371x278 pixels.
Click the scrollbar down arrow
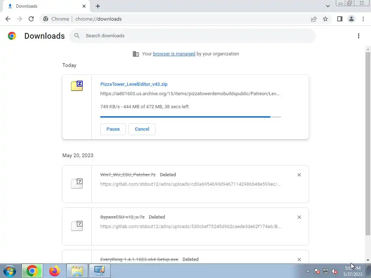pos(368,260)
